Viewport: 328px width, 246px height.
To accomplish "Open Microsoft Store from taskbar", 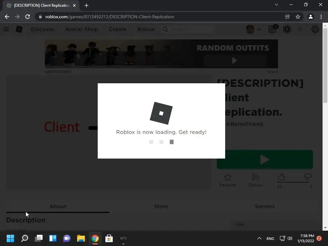I will click(109, 238).
